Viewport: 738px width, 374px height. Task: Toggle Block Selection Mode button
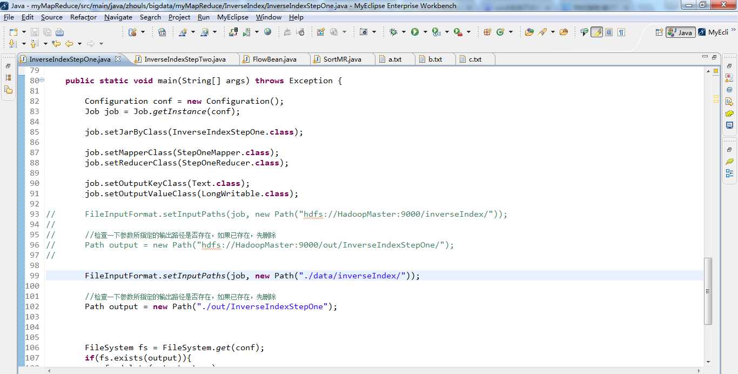[x=609, y=32]
